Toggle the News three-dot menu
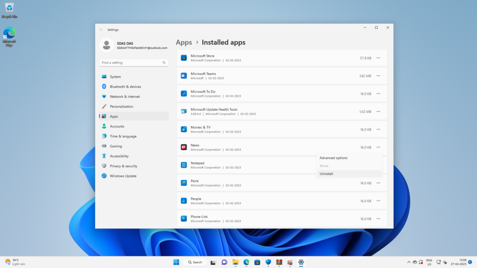477x268 pixels. 378,147
